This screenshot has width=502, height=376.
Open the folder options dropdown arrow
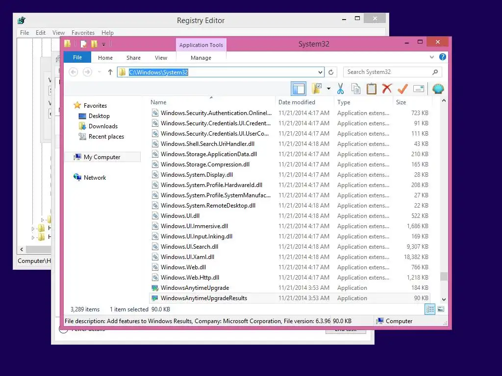(x=328, y=89)
